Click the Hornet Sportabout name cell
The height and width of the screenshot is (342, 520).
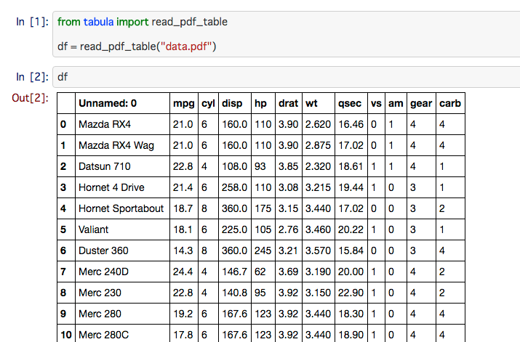tap(122, 208)
